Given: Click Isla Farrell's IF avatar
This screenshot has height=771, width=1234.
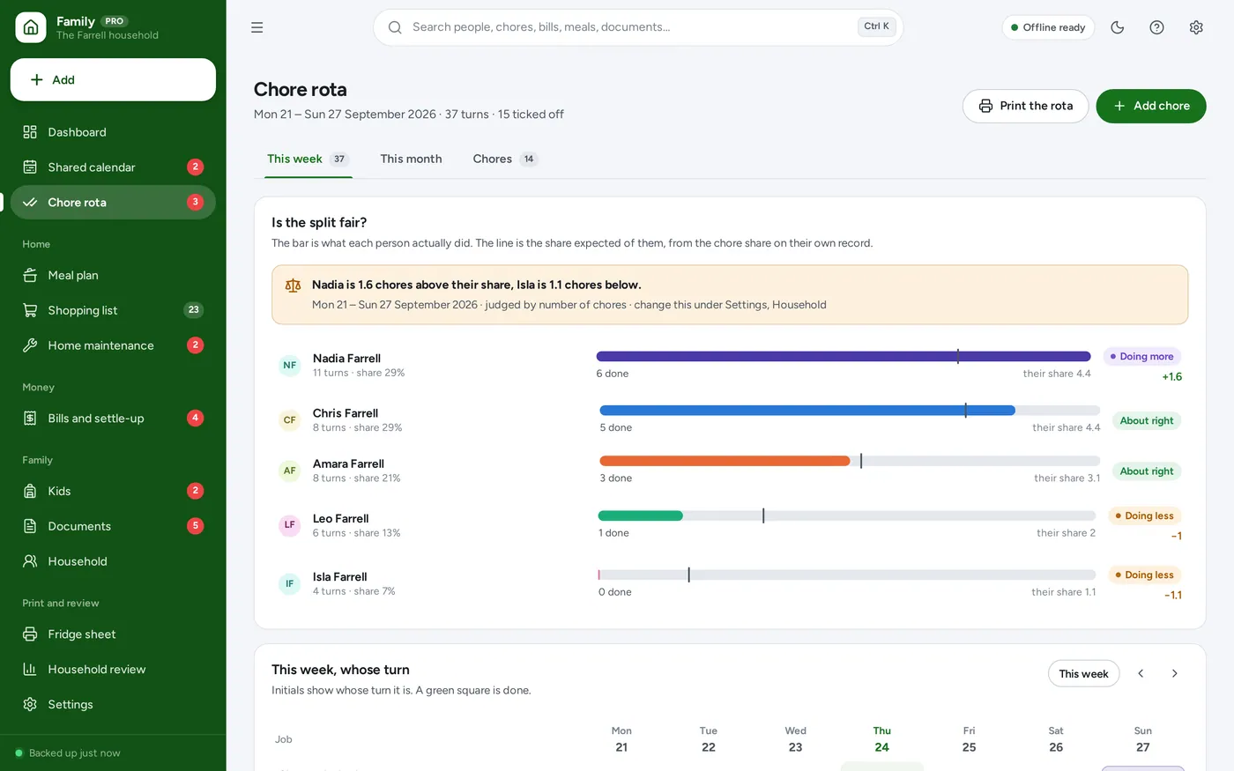Looking at the screenshot, I should click(x=289, y=583).
